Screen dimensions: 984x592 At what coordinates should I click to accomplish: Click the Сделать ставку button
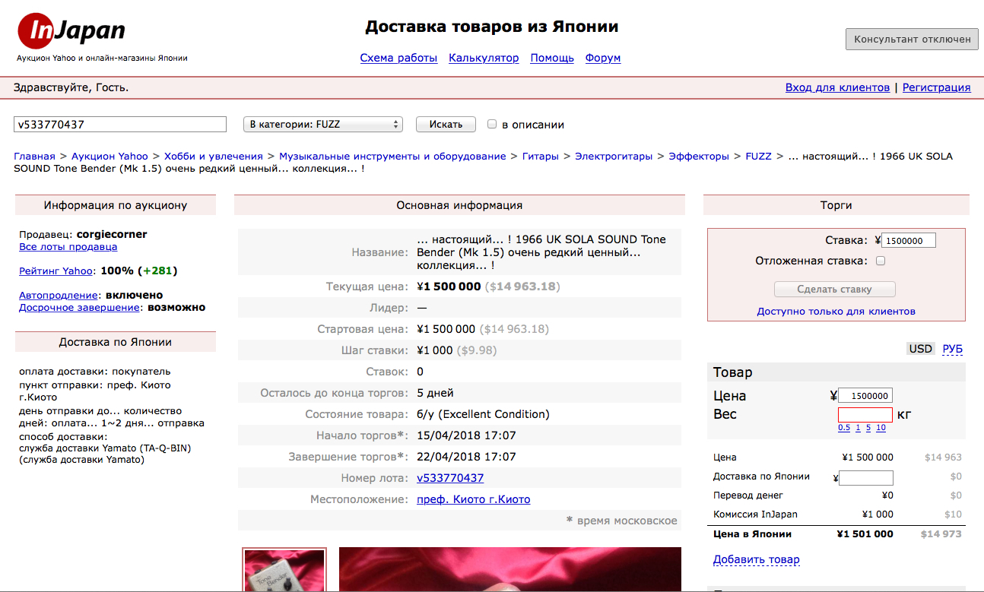[x=835, y=289]
